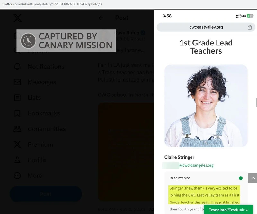Viewport: 257px width, 214px height.
Task: Click the scroll-to-top arrow button
Action: coord(253,178)
